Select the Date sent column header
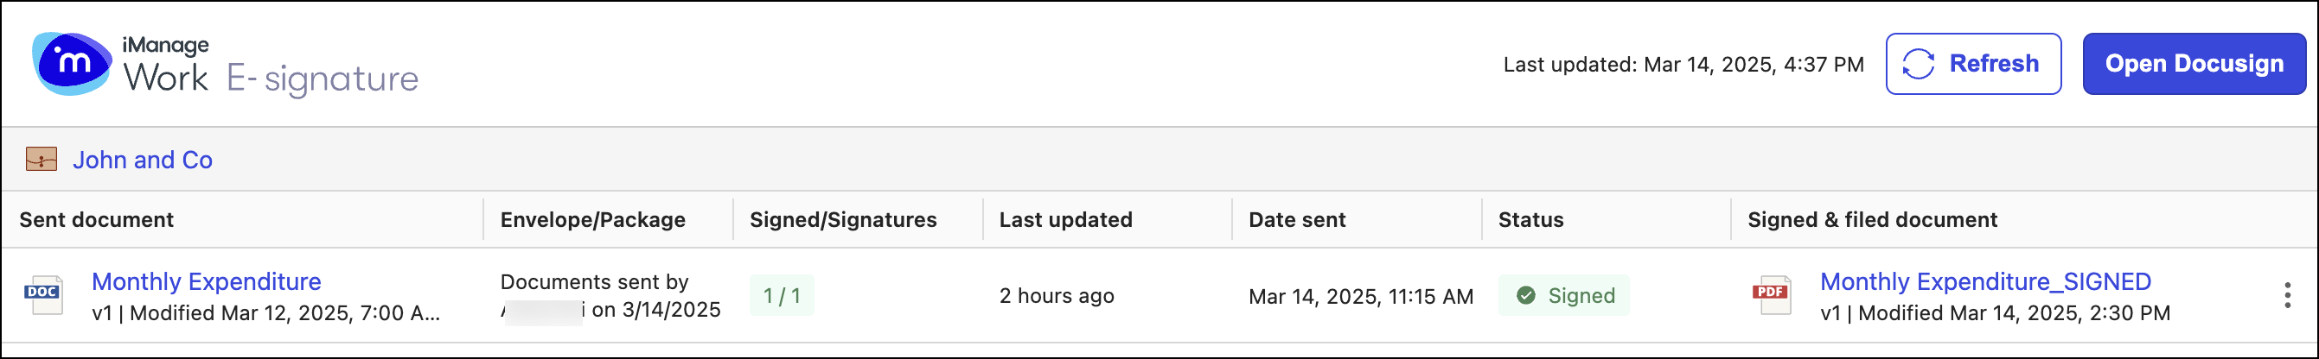This screenshot has height=359, width=2319. coord(1296,220)
